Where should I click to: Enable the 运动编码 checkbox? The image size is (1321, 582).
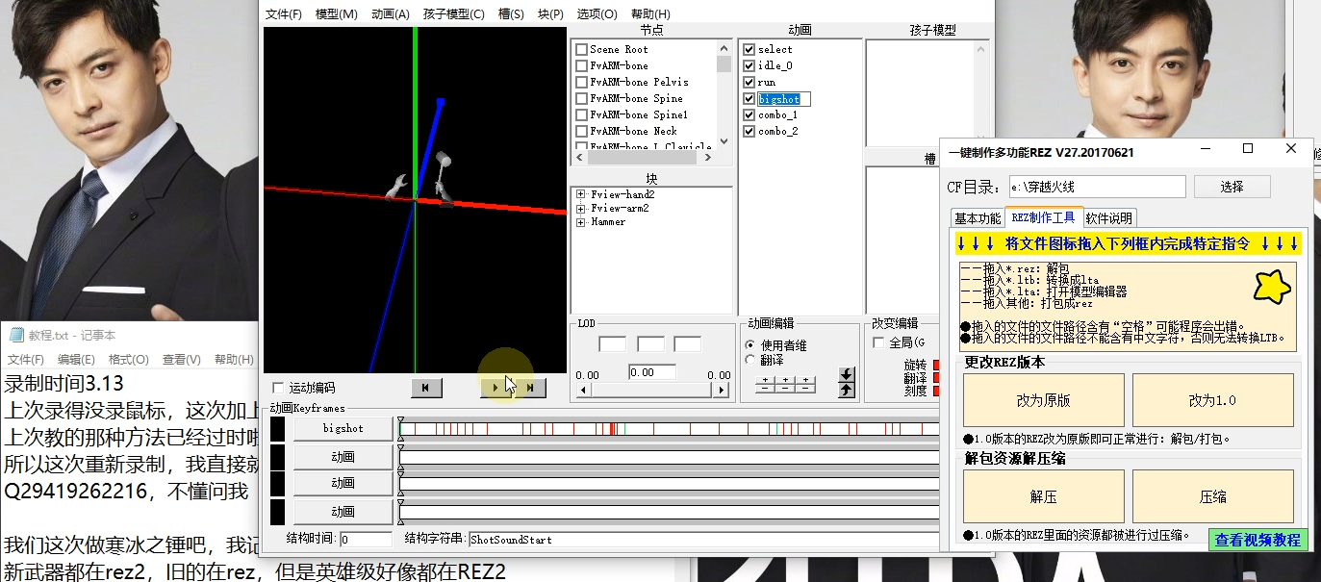coord(278,388)
